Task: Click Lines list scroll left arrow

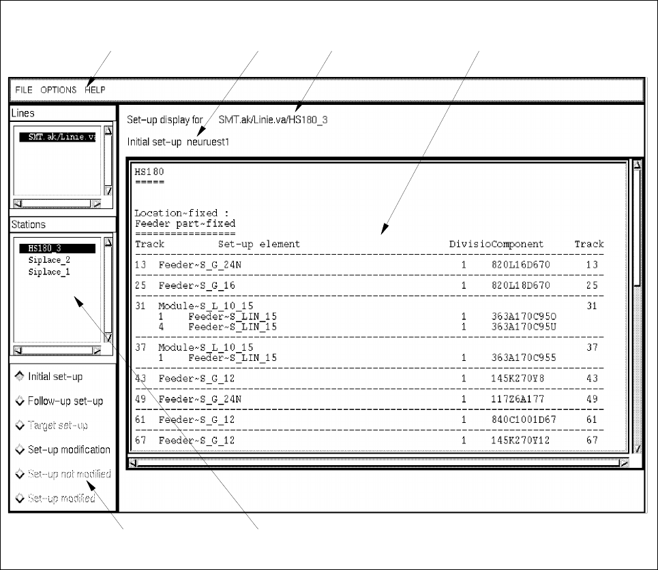Action: [x=18, y=204]
